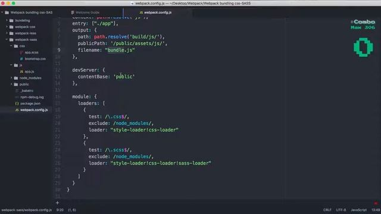381x214 pixels.
Task: Open npm-debug.log from the tree
Action: [32, 97]
